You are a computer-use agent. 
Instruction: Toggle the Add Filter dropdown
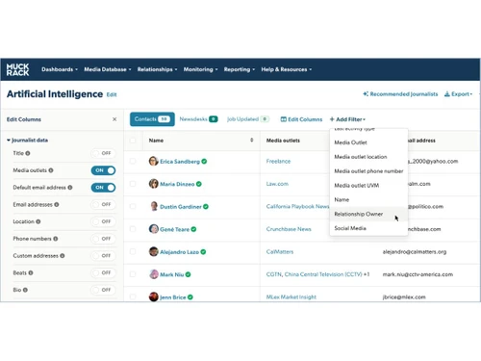(347, 119)
